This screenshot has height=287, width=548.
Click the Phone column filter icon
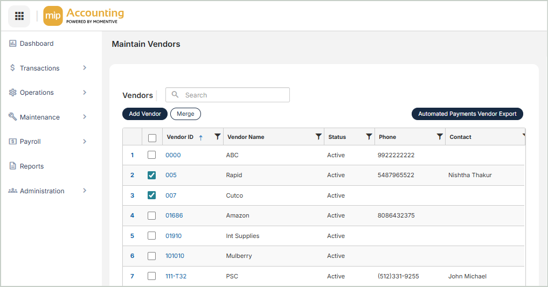click(x=440, y=137)
